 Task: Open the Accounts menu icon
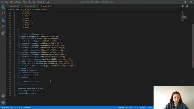[x=3, y=96]
